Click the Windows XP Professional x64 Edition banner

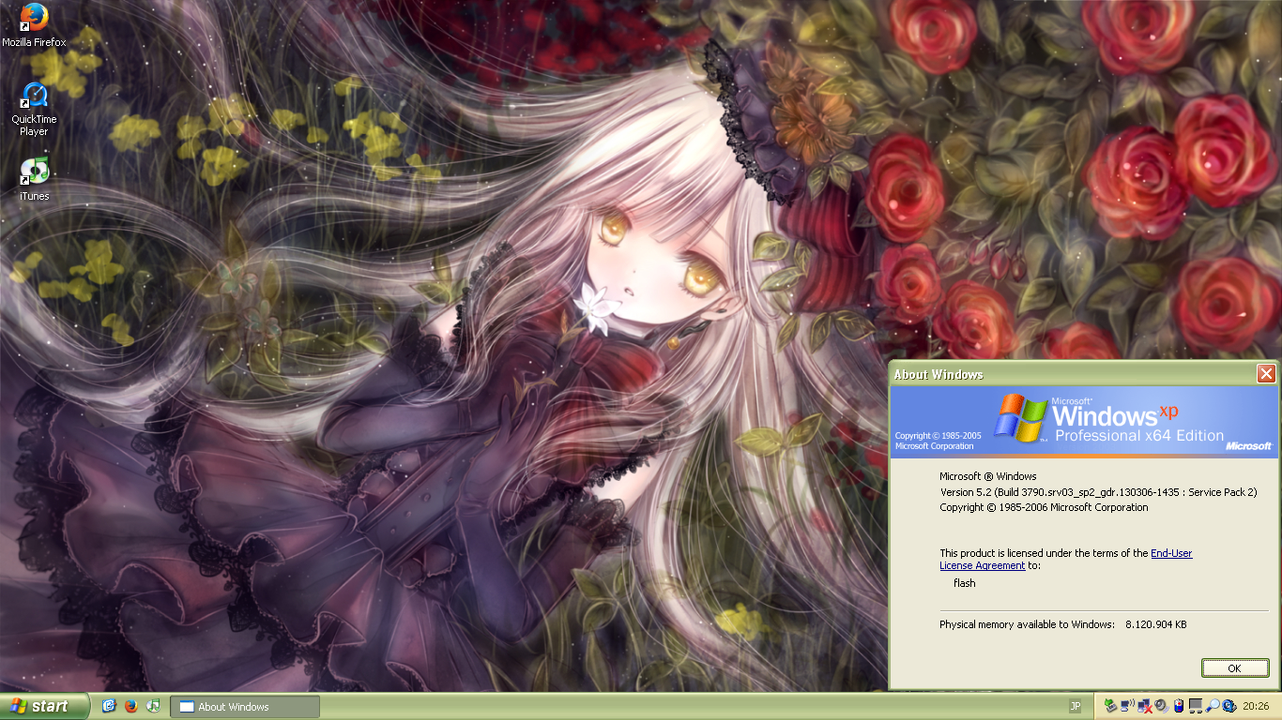[1084, 422]
